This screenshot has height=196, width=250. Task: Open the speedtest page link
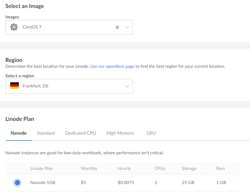112,66
